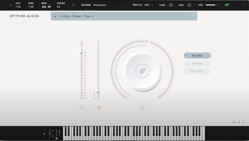Click the Expression slider handle
249x141 pixels.
82,50
